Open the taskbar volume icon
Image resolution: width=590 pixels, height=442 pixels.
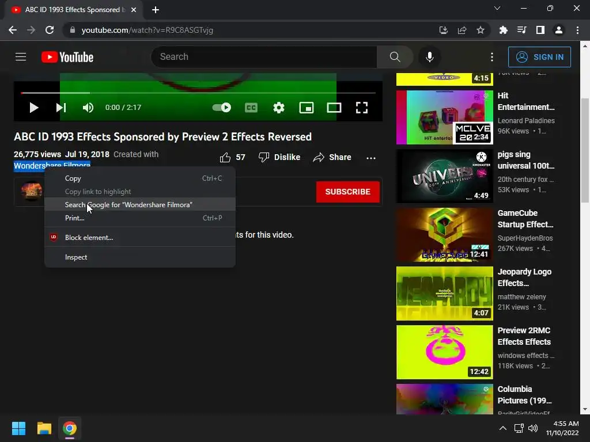click(x=533, y=428)
